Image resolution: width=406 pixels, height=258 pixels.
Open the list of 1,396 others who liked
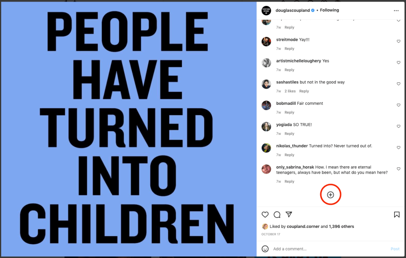341,227
